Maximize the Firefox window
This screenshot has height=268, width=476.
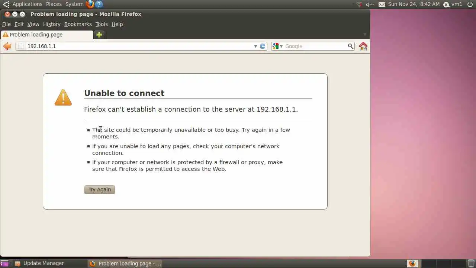(22, 14)
